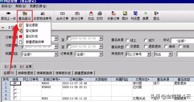The image size is (194, 102).
Task: Switch to the 新建退换货单 tab
Action: click(x=84, y=73)
